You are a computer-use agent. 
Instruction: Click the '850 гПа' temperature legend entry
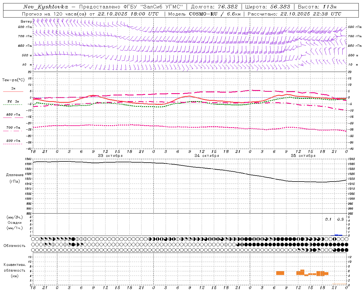pos(13,115)
